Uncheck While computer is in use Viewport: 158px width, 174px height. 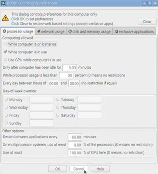click(x=5, y=52)
